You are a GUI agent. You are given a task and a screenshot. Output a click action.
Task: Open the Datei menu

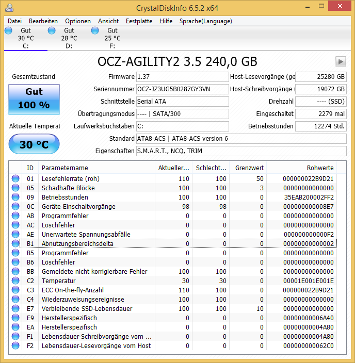(14, 21)
